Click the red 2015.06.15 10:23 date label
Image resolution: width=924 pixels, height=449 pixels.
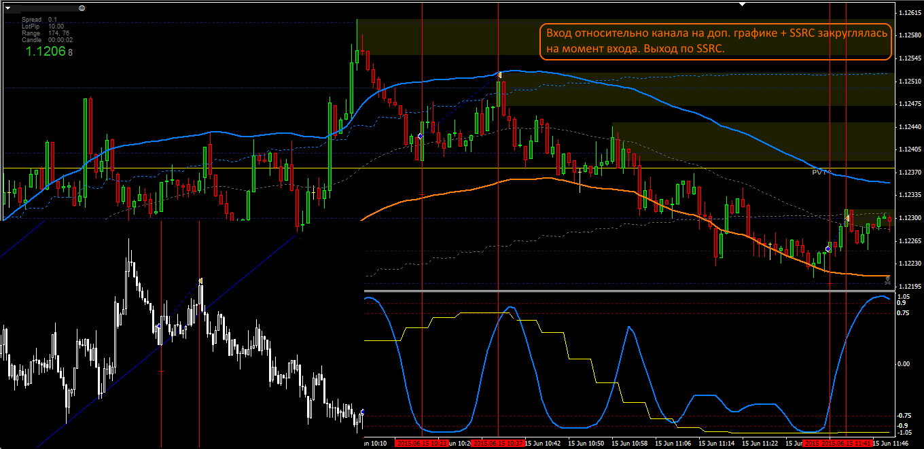423,443
